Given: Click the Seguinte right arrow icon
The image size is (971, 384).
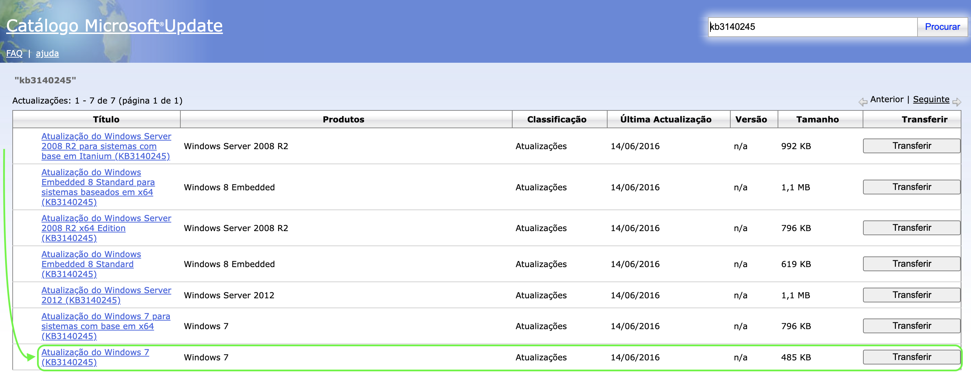Looking at the screenshot, I should click(x=956, y=101).
